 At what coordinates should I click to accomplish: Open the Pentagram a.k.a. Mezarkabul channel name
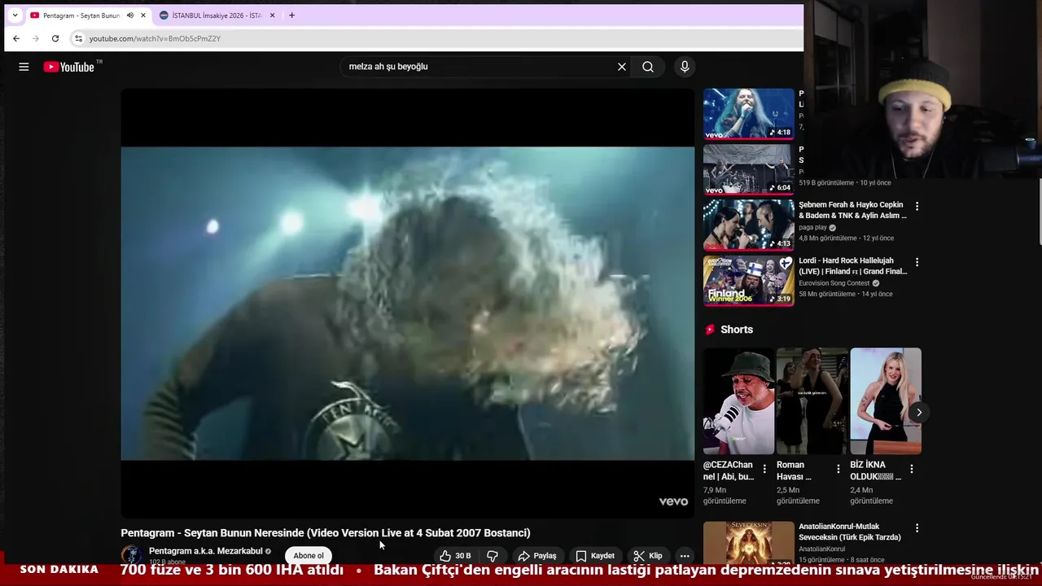(x=206, y=551)
